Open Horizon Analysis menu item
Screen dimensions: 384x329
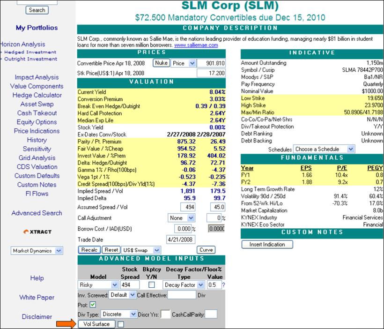22,44
